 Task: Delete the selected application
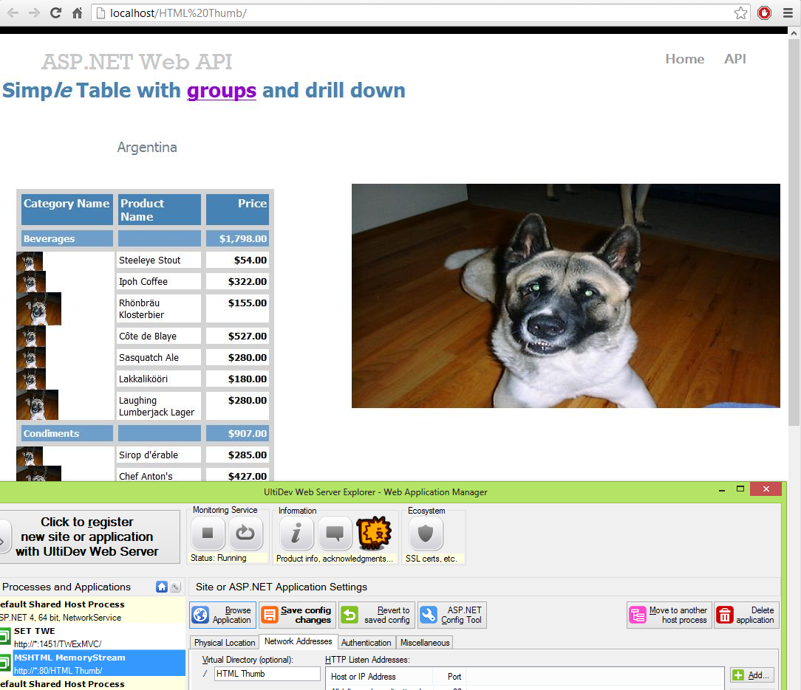(746, 615)
